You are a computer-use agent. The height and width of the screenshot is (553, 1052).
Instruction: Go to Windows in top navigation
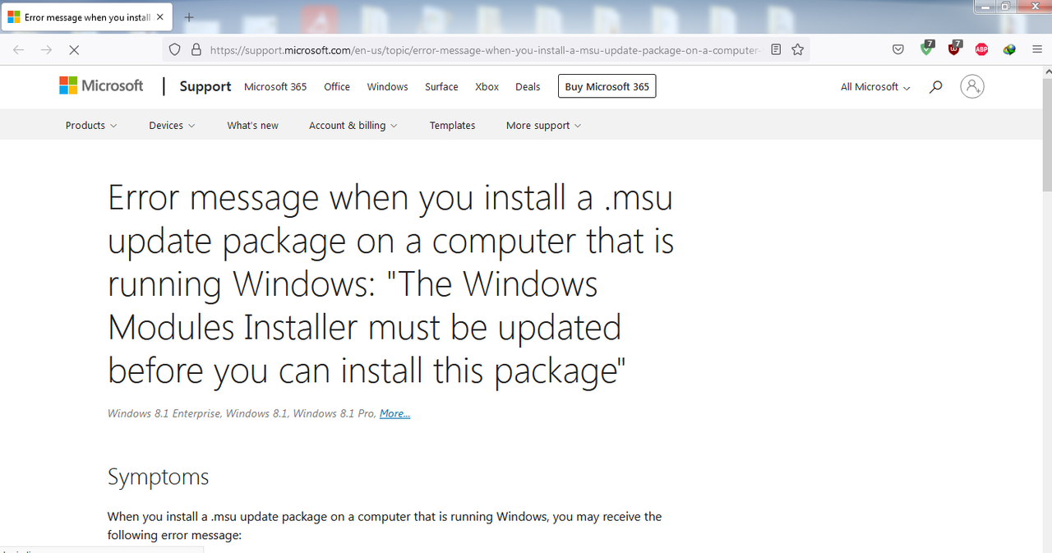[387, 86]
